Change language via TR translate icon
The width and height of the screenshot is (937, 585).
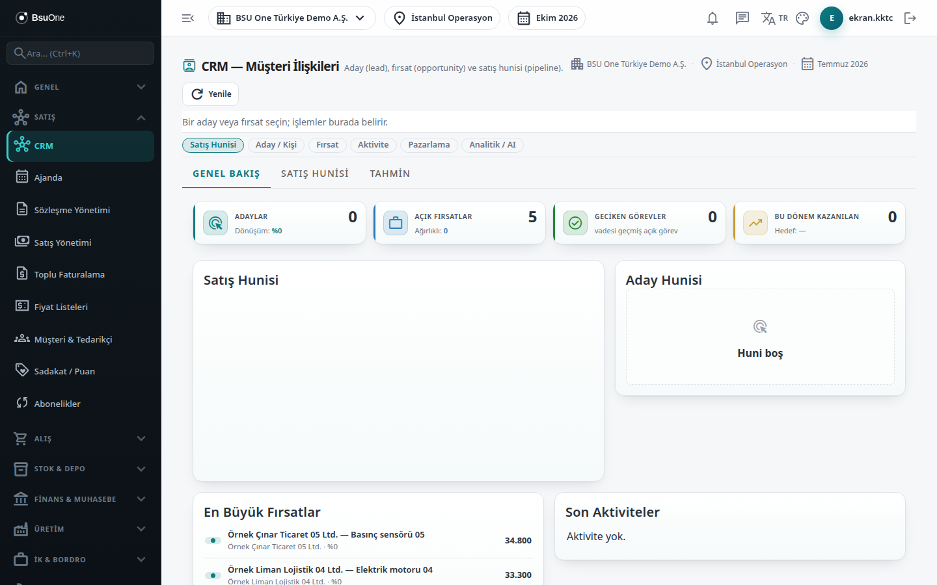(x=774, y=18)
